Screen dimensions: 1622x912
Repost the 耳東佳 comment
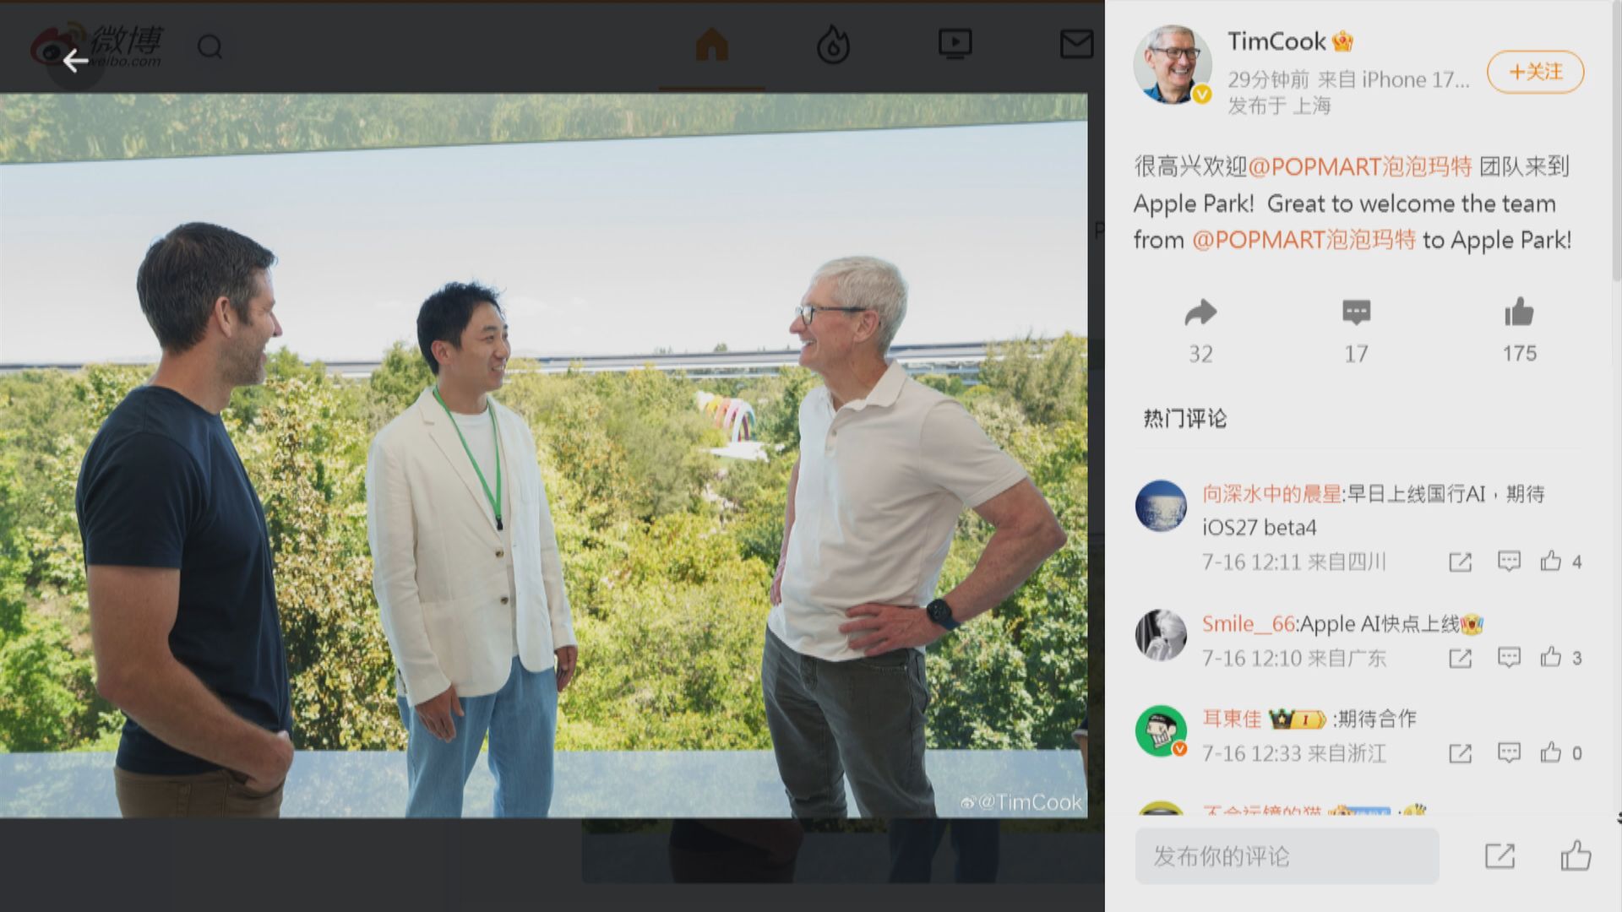1460,753
